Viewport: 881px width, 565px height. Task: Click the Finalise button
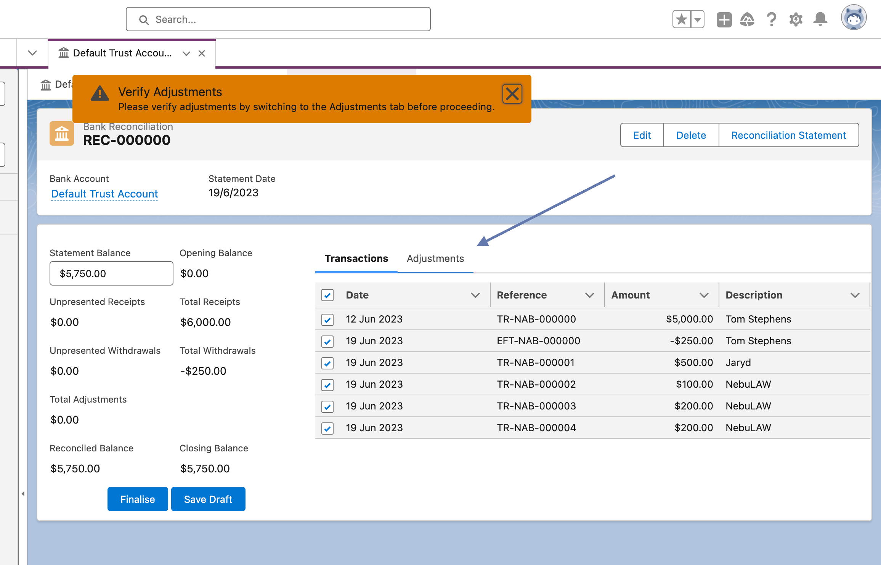(x=138, y=499)
